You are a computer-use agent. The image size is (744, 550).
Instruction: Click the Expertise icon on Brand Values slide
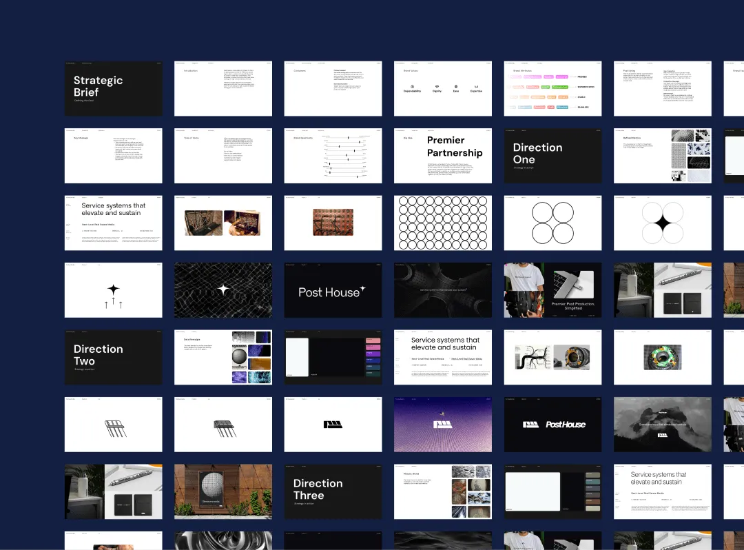[476, 87]
